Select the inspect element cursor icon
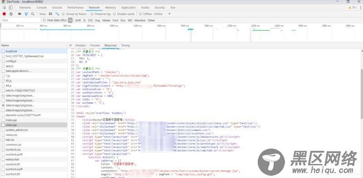363x178 pixels. 5,8
